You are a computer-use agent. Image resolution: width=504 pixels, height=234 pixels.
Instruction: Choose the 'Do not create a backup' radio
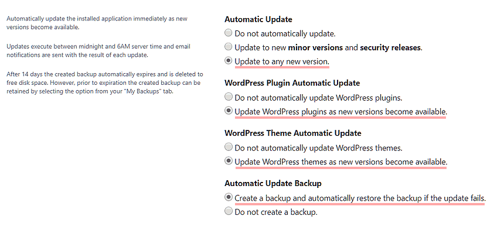(228, 211)
